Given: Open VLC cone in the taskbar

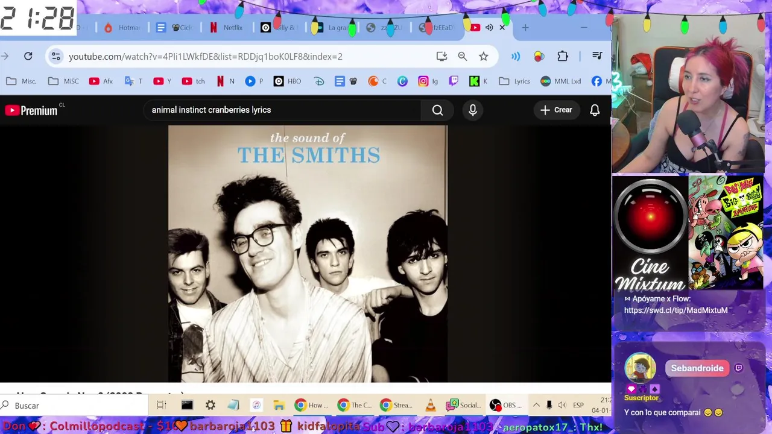Looking at the screenshot, I should 430,405.
